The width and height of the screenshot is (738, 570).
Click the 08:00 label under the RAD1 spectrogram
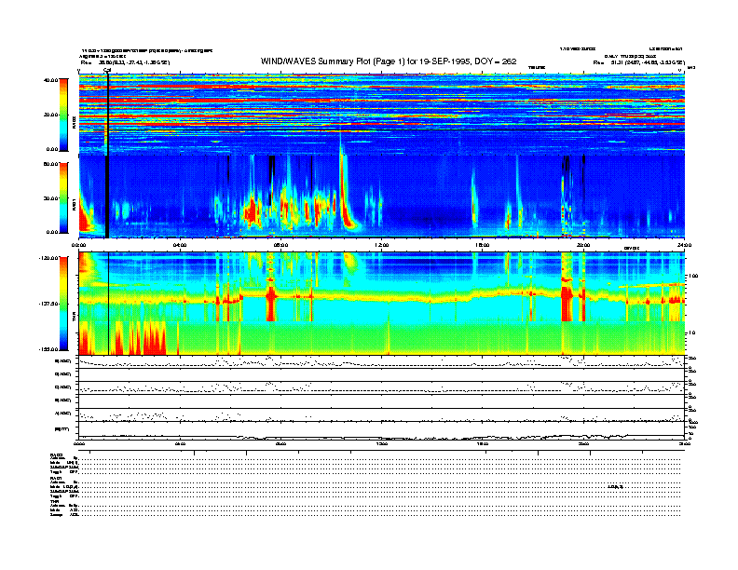280,245
